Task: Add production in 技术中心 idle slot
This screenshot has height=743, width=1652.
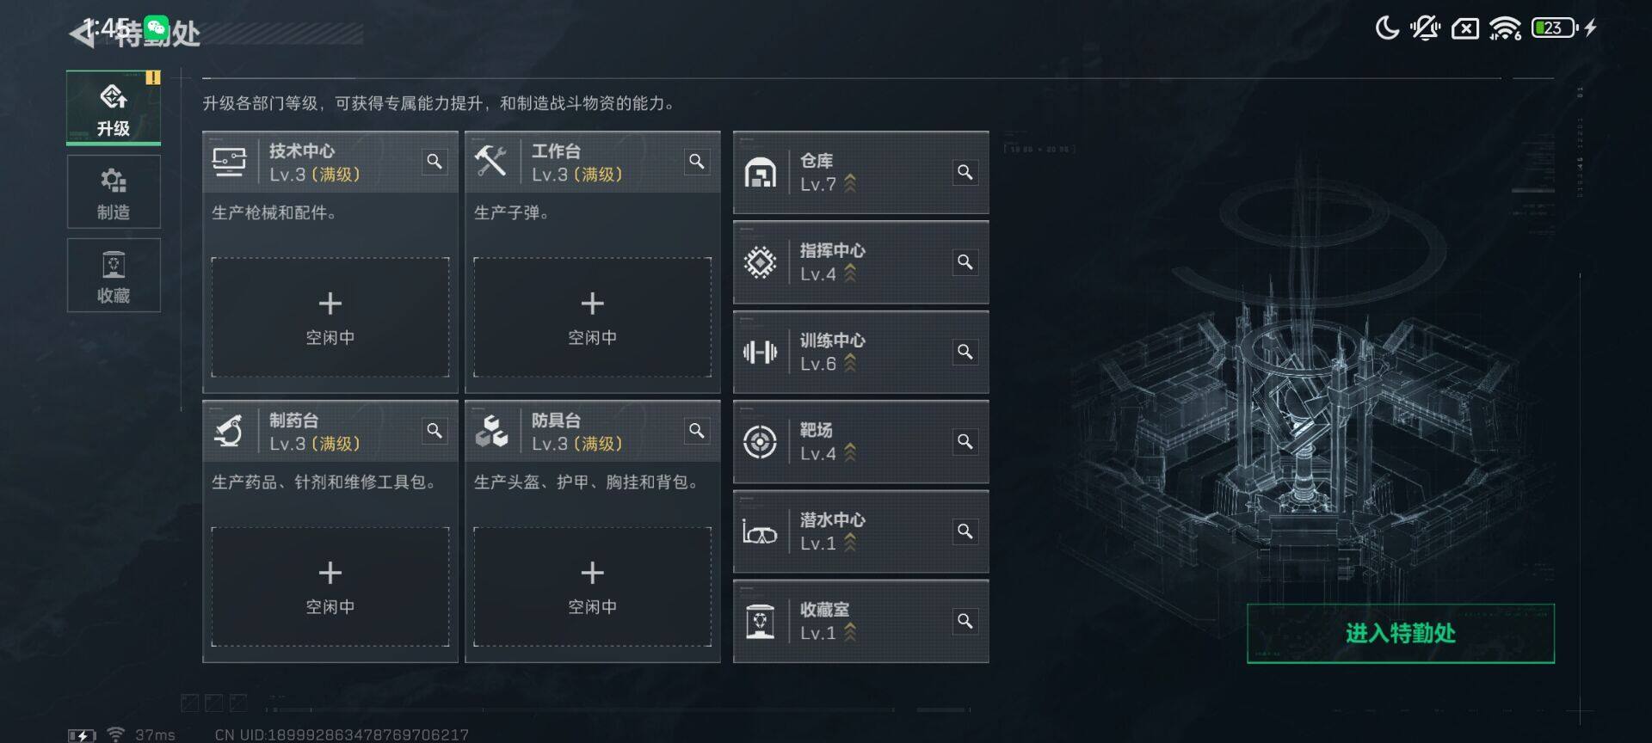Action: coord(330,317)
